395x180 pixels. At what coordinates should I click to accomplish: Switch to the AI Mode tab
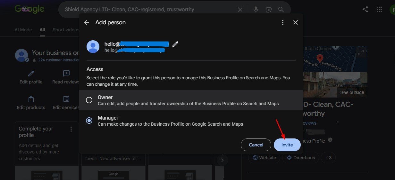[x=23, y=30]
